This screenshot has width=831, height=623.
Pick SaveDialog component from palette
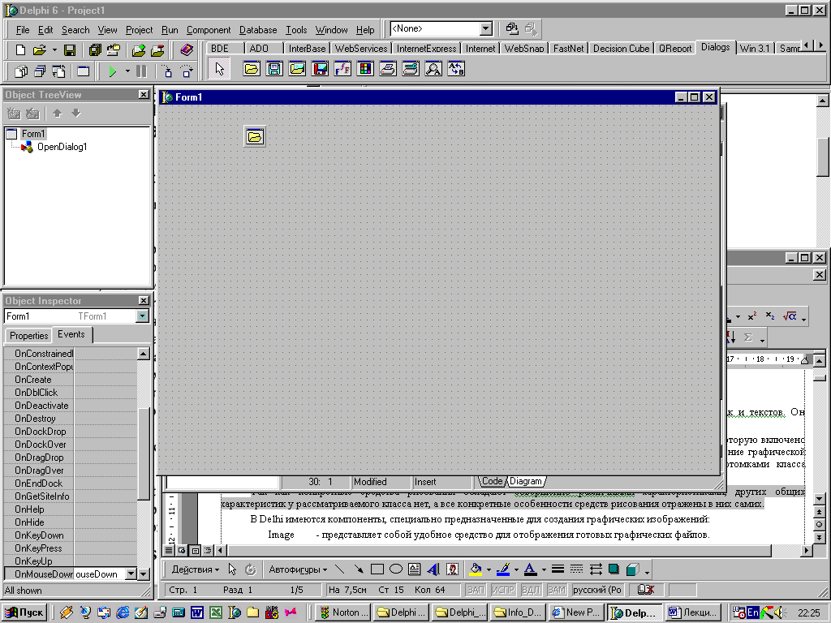click(x=274, y=69)
